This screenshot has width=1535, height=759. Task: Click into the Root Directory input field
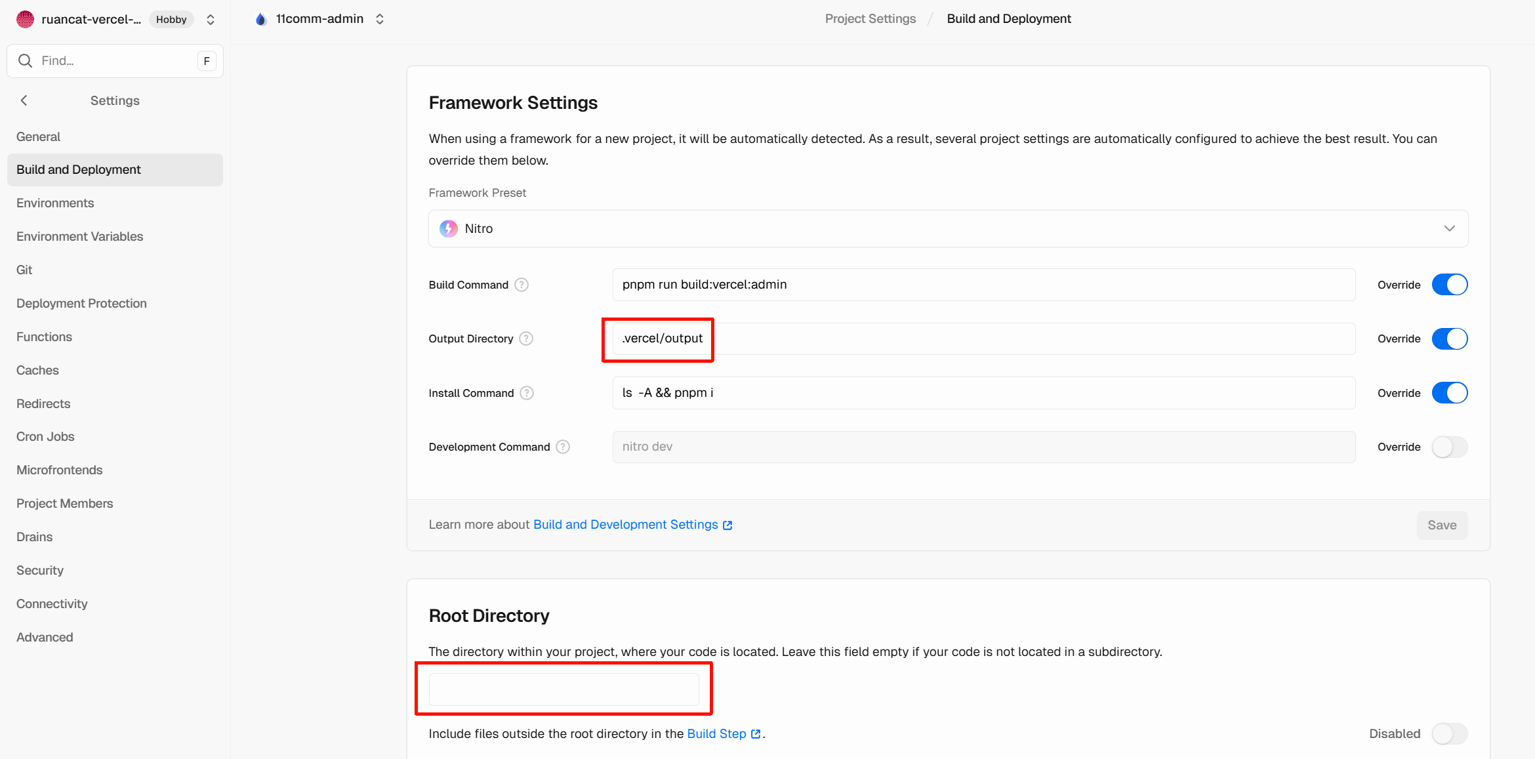click(x=563, y=689)
